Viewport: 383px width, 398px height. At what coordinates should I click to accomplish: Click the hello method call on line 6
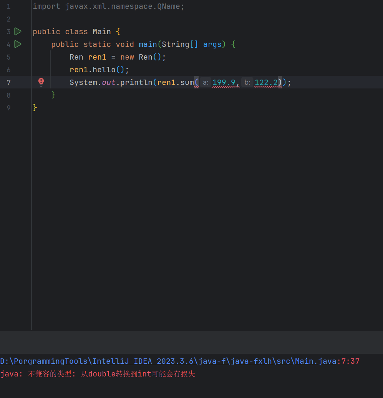(104, 70)
